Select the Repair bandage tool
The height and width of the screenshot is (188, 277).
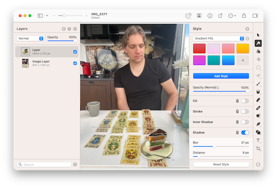coord(258,108)
